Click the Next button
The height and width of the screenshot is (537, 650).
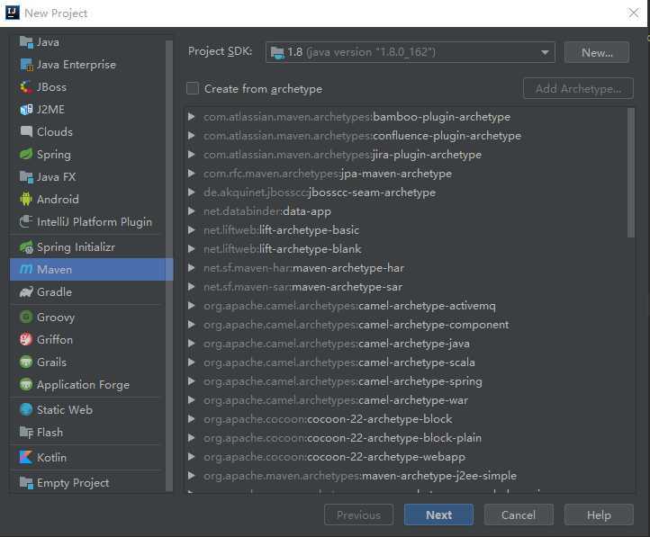pyautogui.click(x=438, y=515)
